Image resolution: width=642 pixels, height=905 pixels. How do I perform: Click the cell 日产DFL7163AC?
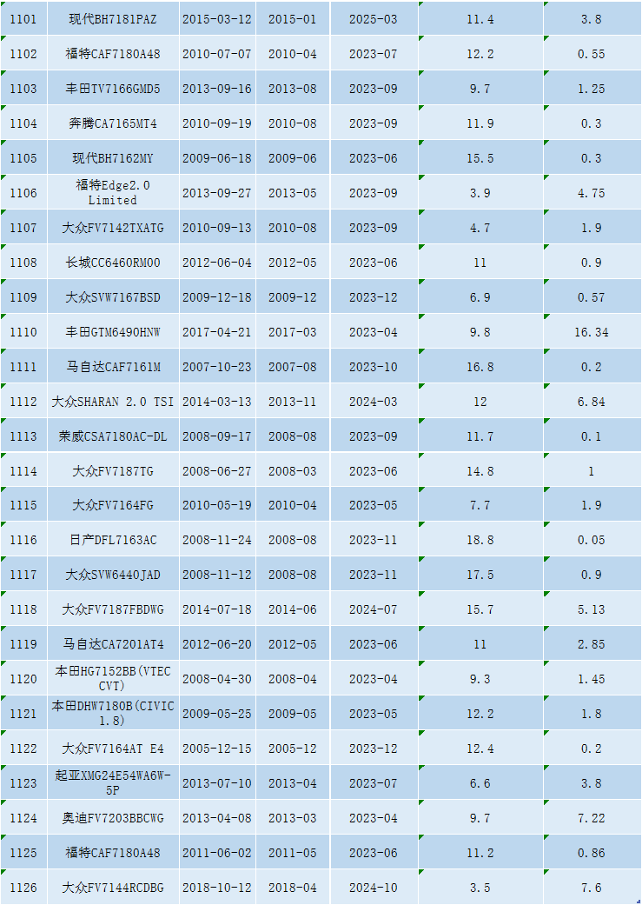pyautogui.click(x=113, y=540)
